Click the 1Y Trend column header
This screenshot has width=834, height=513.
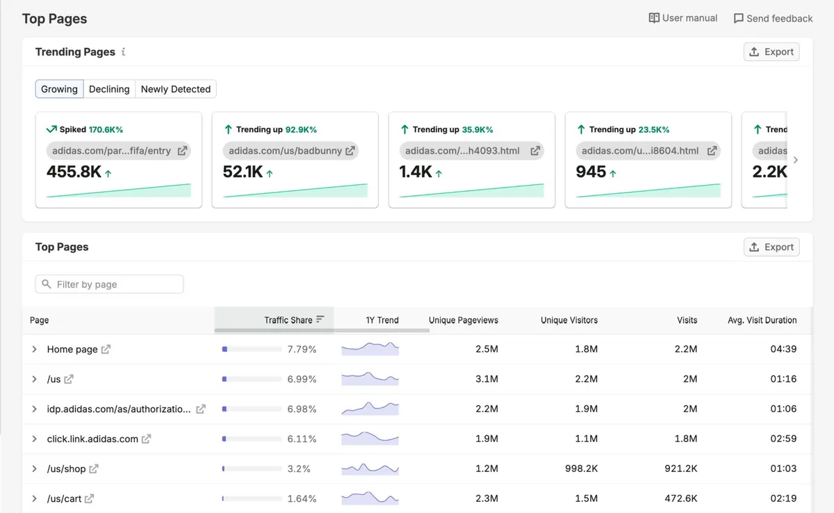pyautogui.click(x=382, y=320)
